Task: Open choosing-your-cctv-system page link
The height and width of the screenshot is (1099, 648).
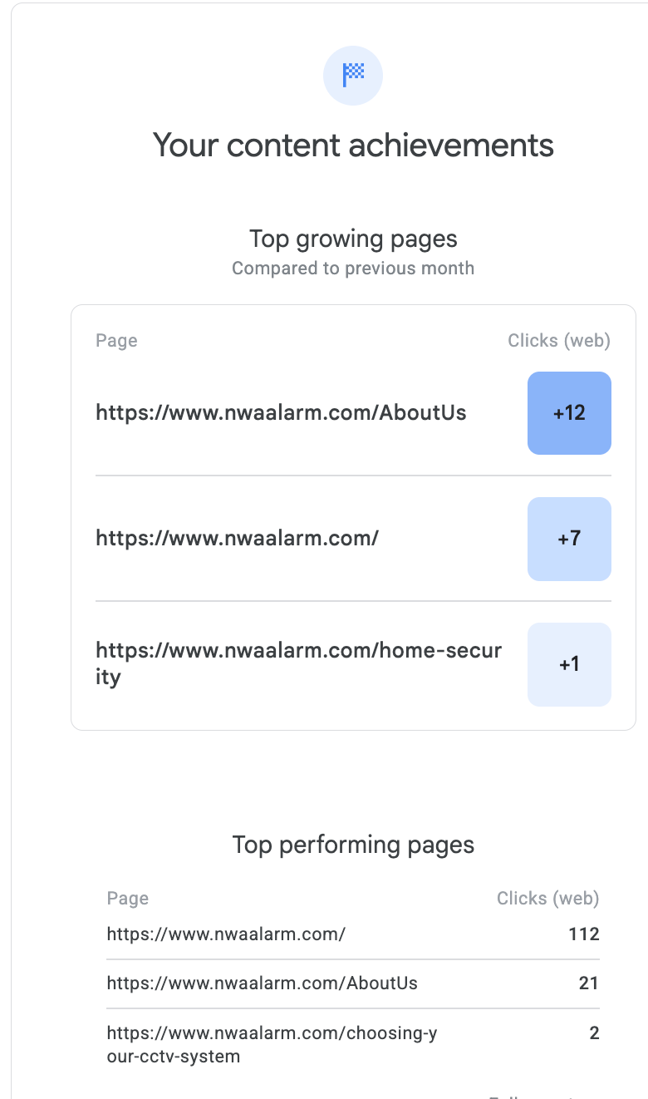Action: pos(272,1045)
